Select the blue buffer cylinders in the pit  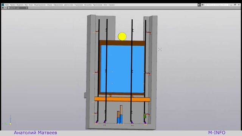pos(120,119)
